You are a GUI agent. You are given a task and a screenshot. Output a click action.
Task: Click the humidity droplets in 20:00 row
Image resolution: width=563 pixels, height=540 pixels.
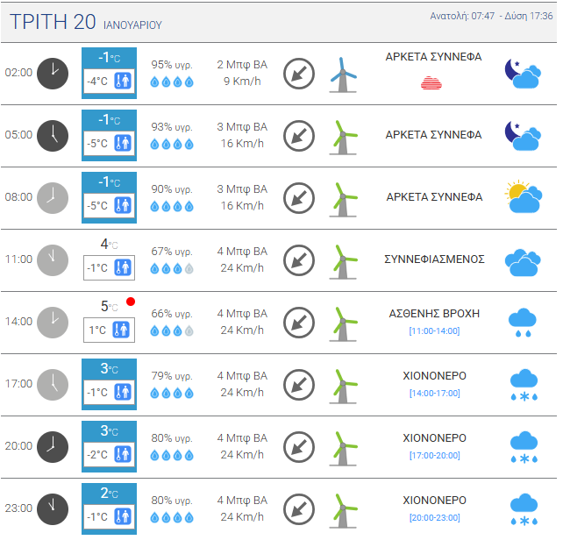click(x=171, y=456)
